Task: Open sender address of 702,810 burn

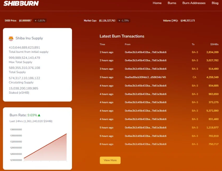Action: [x=145, y=136]
